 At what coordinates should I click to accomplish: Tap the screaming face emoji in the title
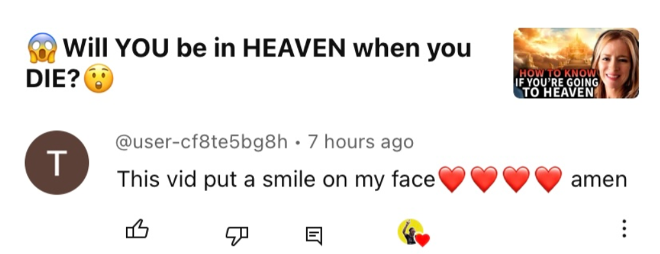[42, 47]
